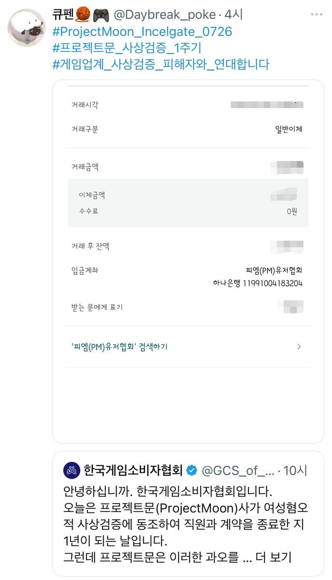Open the 한국게임소비자협회 round profile icon
The image size is (332, 580).
coord(71,471)
